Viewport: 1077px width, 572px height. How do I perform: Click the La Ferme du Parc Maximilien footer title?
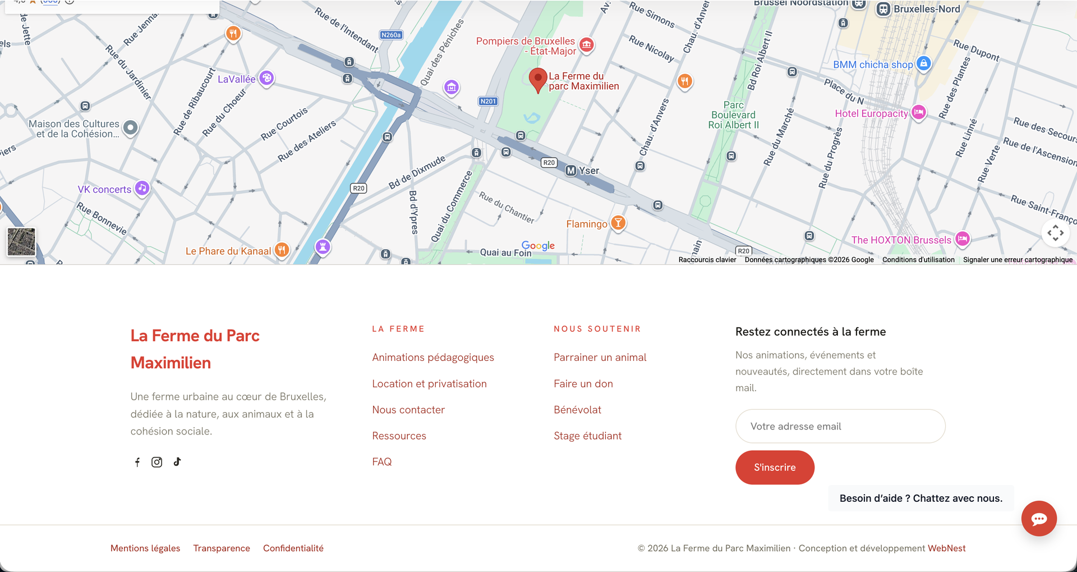[x=195, y=349]
